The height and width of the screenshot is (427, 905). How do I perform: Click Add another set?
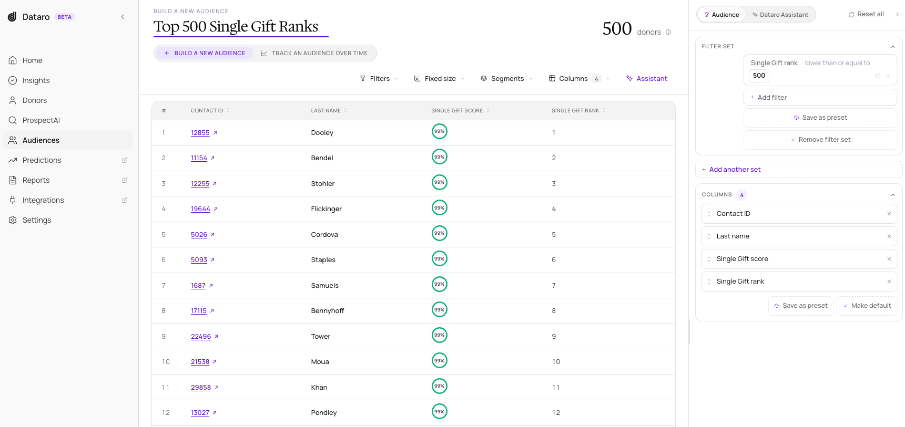(x=799, y=170)
